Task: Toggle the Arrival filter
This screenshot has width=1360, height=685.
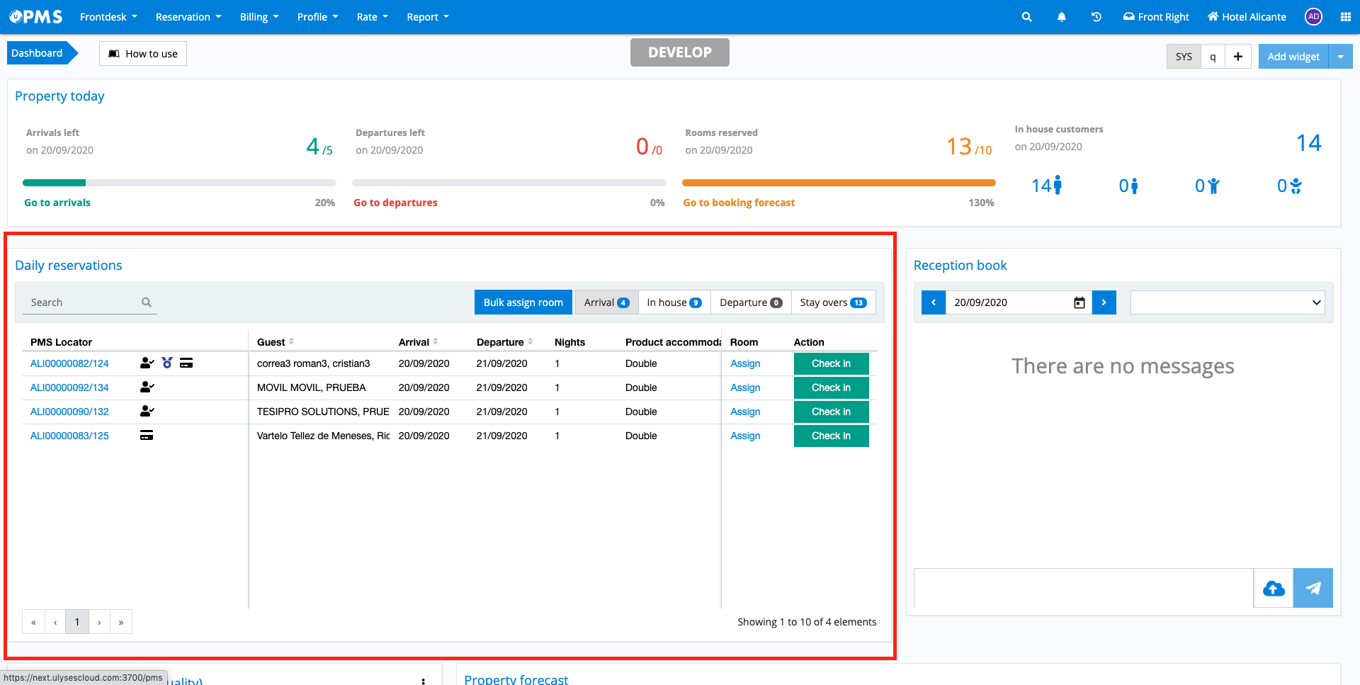Action: pos(606,302)
